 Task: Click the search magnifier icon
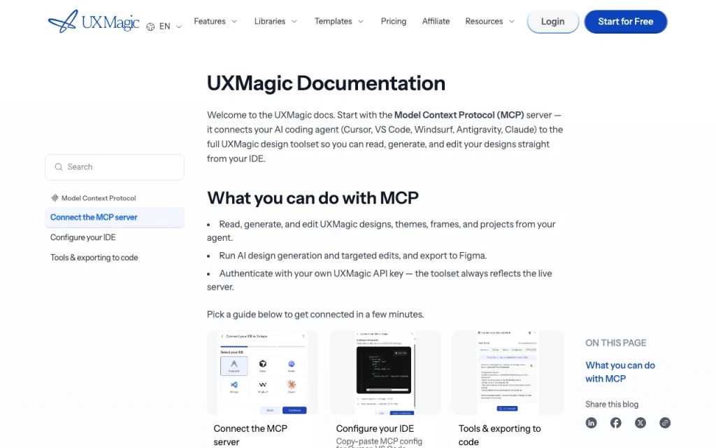[59, 167]
